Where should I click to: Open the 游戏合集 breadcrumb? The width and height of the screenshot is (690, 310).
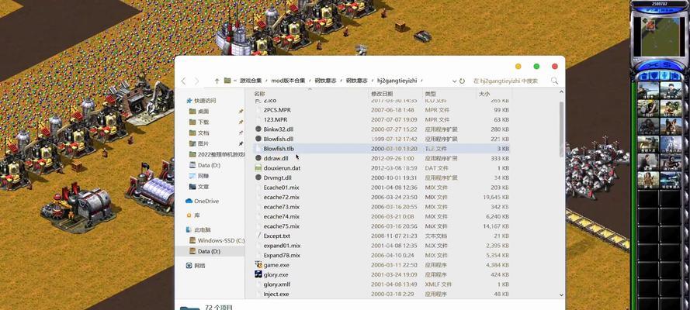(x=251, y=81)
